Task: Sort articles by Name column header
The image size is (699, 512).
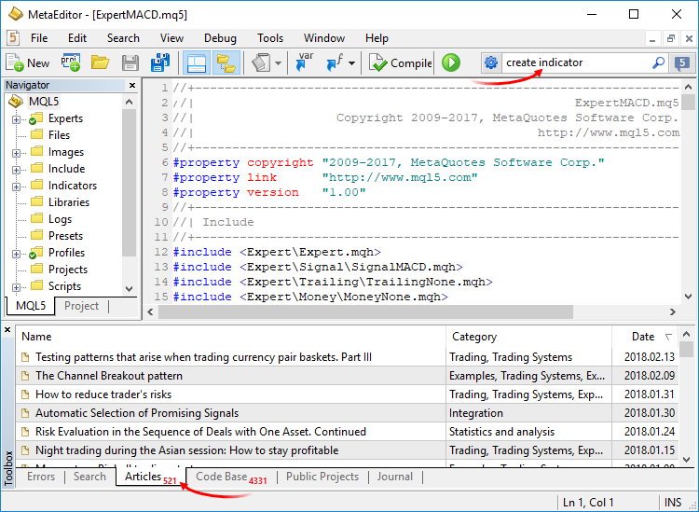Action: (231, 337)
